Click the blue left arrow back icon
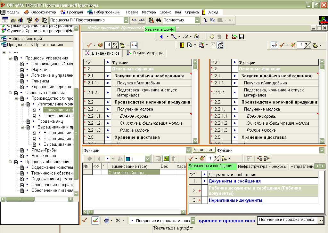This screenshot has height=233, width=328. pyautogui.click(x=161, y=37)
